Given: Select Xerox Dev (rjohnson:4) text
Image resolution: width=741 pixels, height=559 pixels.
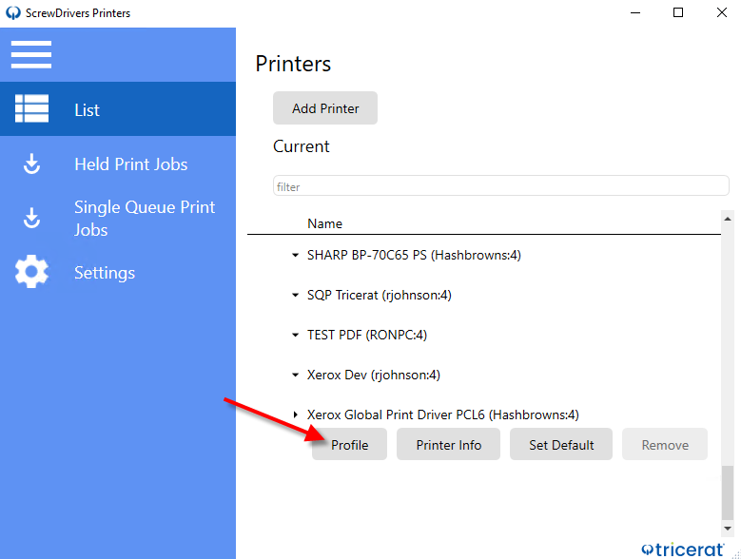Looking at the screenshot, I should click(x=374, y=375).
